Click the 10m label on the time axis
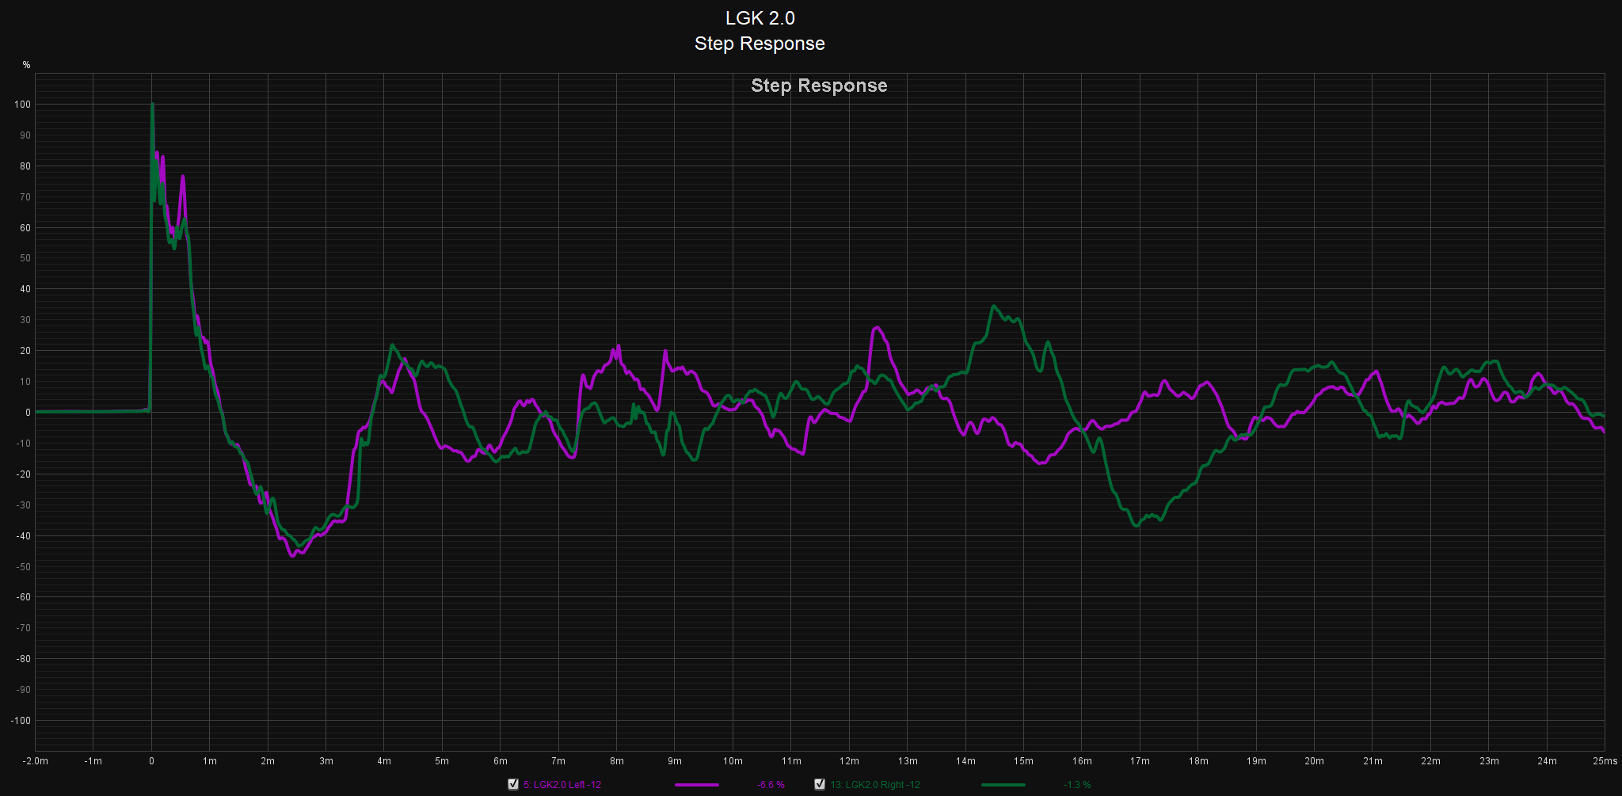1622x796 pixels. click(733, 761)
